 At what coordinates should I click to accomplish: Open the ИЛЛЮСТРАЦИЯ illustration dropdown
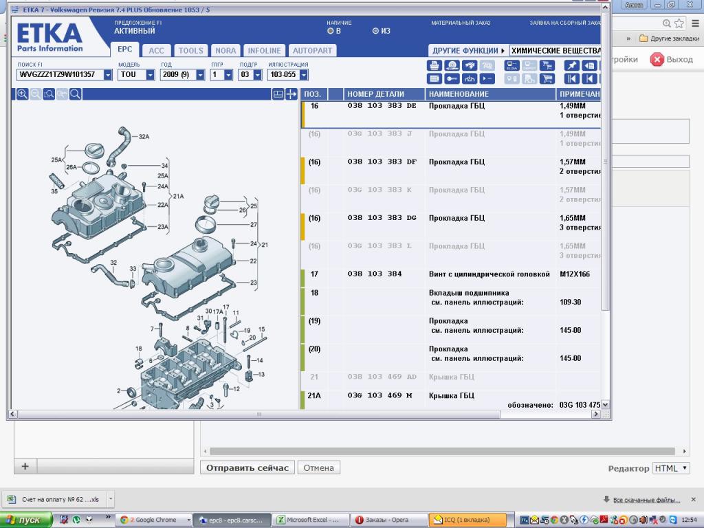pos(303,75)
